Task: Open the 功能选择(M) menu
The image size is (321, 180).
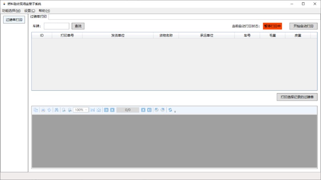Action: (x=11, y=10)
